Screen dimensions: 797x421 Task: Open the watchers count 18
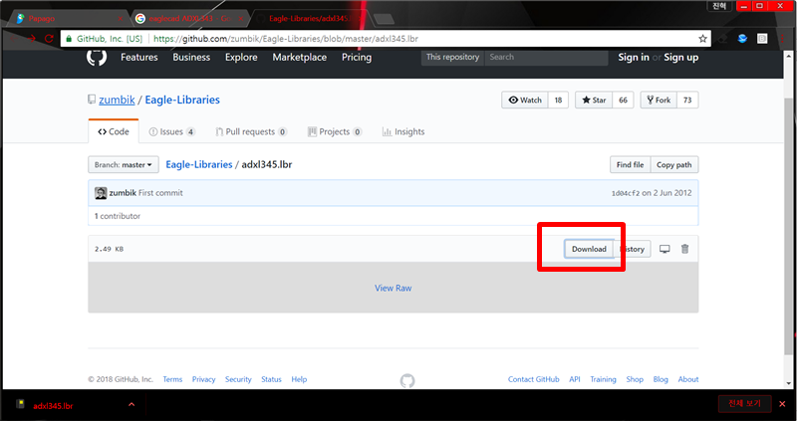click(558, 101)
